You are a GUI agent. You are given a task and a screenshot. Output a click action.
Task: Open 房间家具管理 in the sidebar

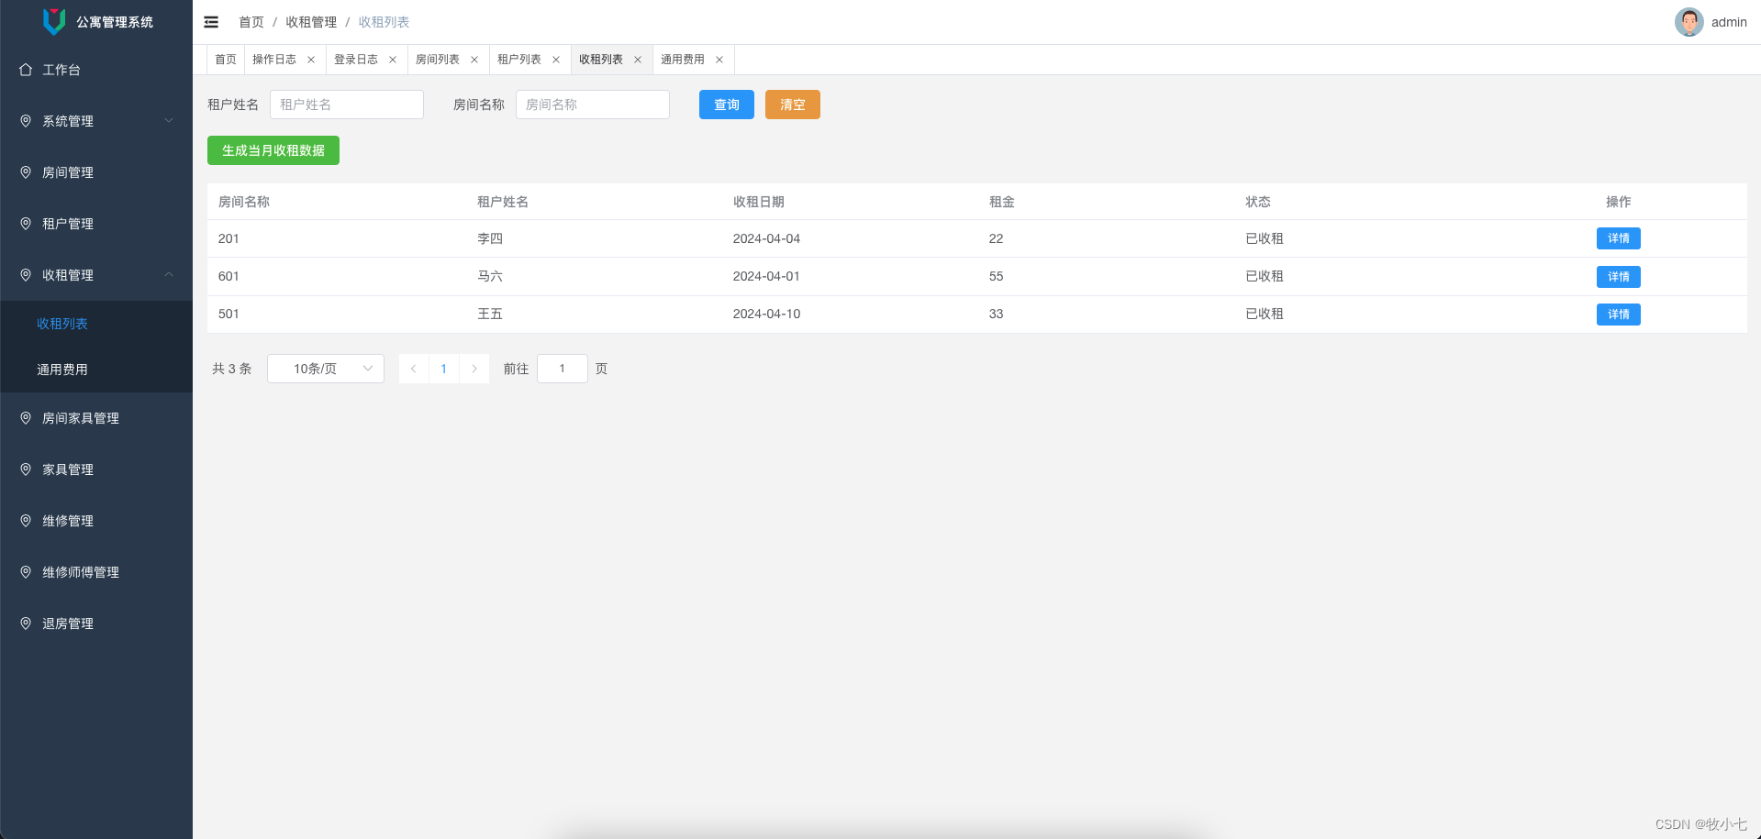96,418
